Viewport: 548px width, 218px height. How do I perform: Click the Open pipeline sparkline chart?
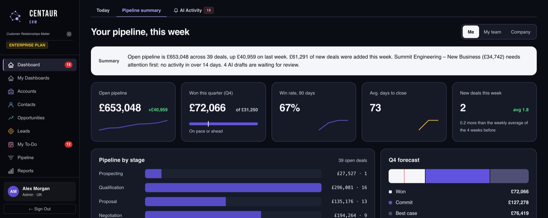133,125
